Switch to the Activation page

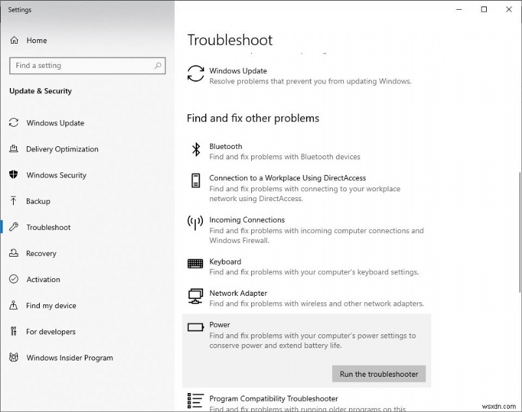(43, 279)
